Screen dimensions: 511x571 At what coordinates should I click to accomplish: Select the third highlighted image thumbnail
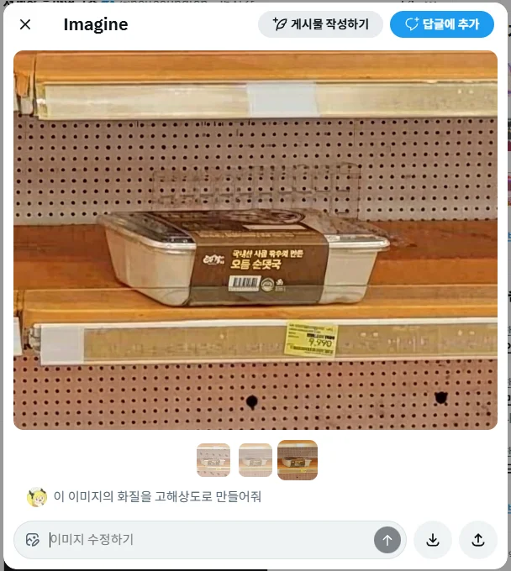(x=298, y=460)
